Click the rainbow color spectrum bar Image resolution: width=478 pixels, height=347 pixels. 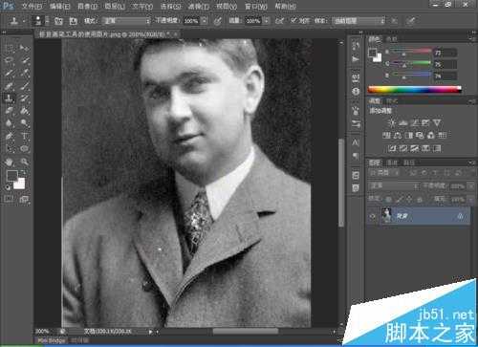[415, 89]
